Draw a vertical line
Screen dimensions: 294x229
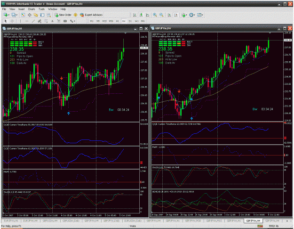point(20,21)
